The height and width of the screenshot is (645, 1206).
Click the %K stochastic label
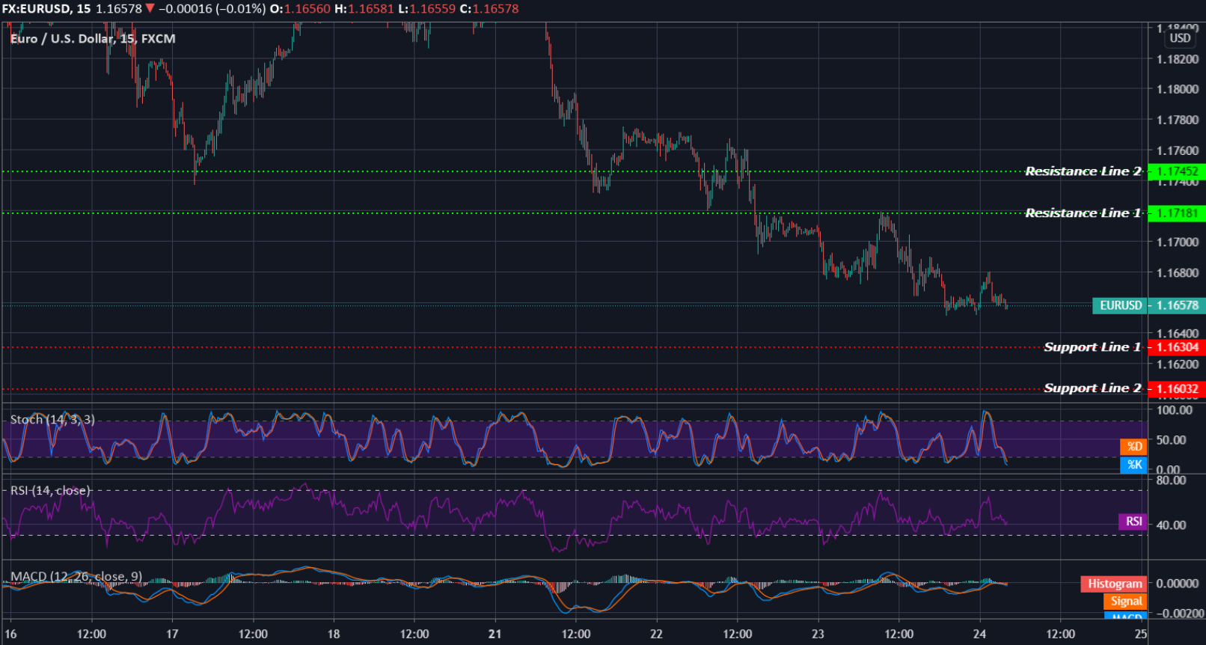(x=1134, y=465)
